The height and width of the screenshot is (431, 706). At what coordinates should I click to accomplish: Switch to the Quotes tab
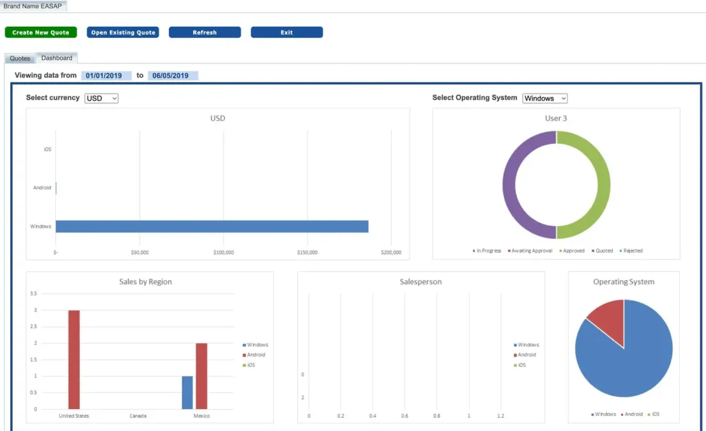(20, 59)
